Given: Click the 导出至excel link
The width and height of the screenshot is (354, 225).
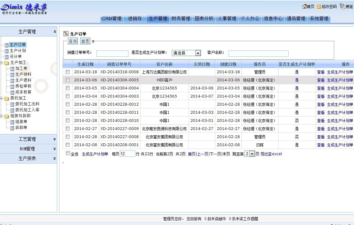Looking at the screenshot, I should tap(271, 154).
